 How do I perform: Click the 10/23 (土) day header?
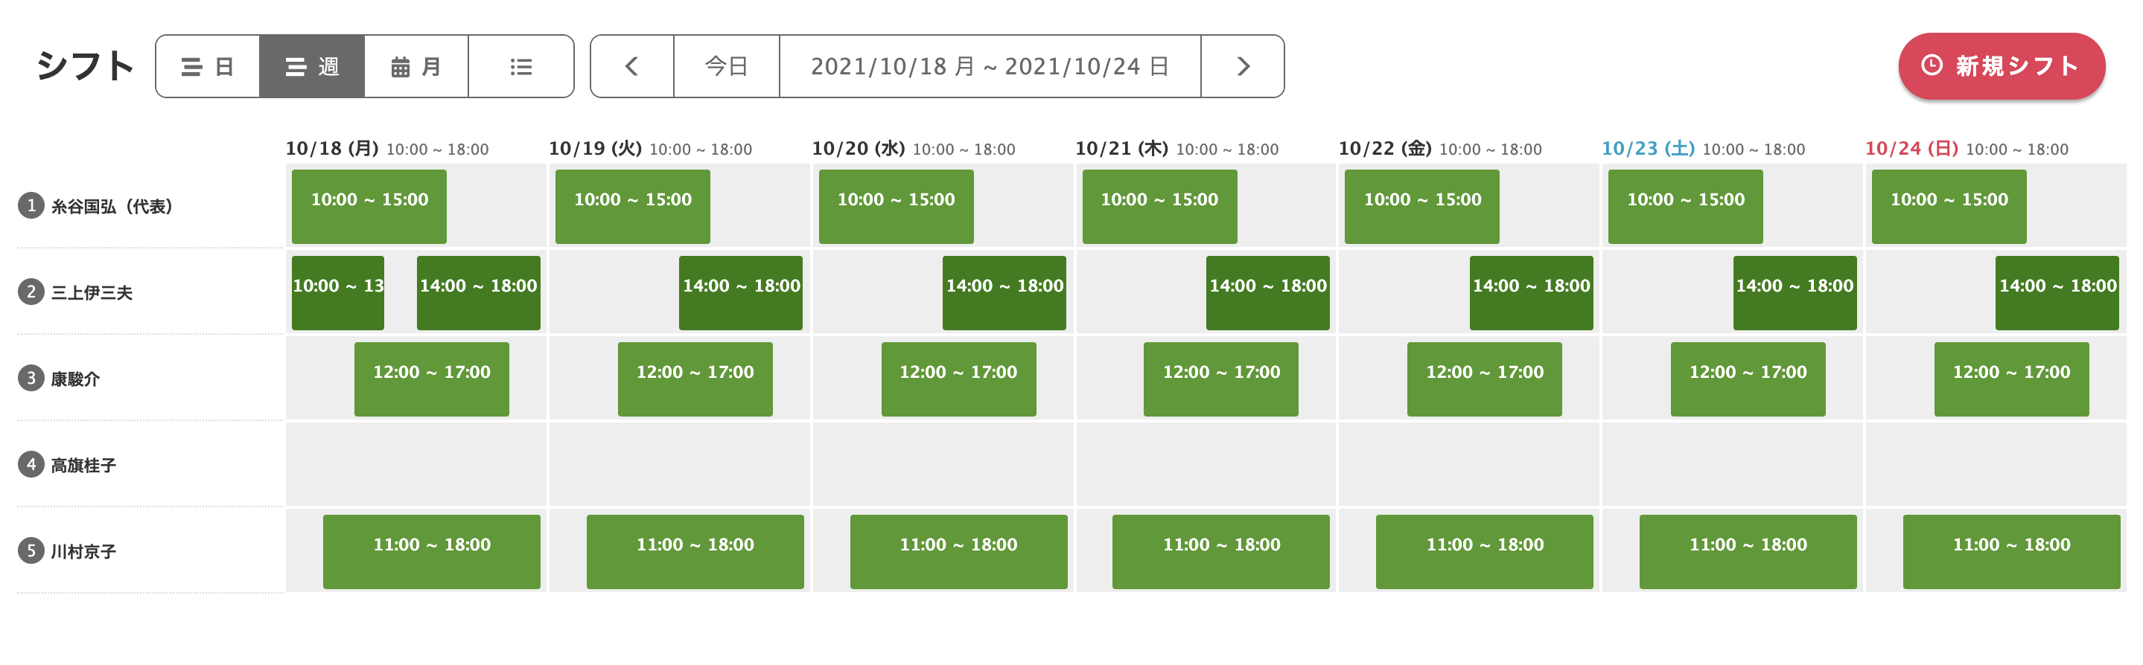(1648, 149)
